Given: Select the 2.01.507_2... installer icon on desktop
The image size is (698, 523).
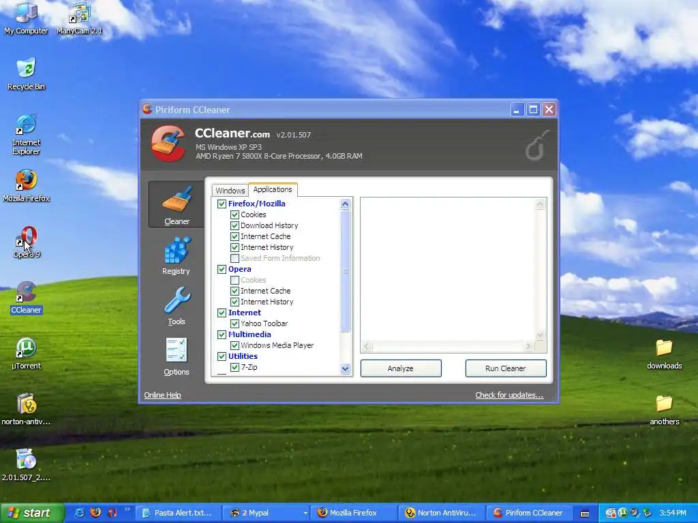Looking at the screenshot, I should [26, 465].
